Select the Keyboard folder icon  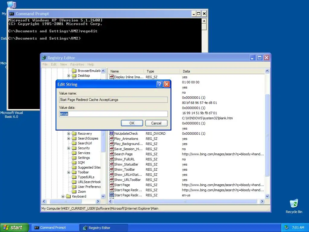click(x=68, y=196)
